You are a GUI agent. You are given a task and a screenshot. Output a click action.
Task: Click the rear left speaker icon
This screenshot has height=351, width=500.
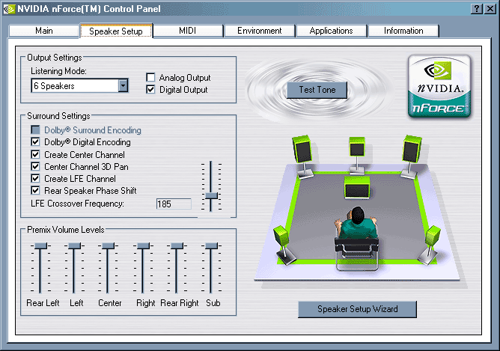click(284, 245)
